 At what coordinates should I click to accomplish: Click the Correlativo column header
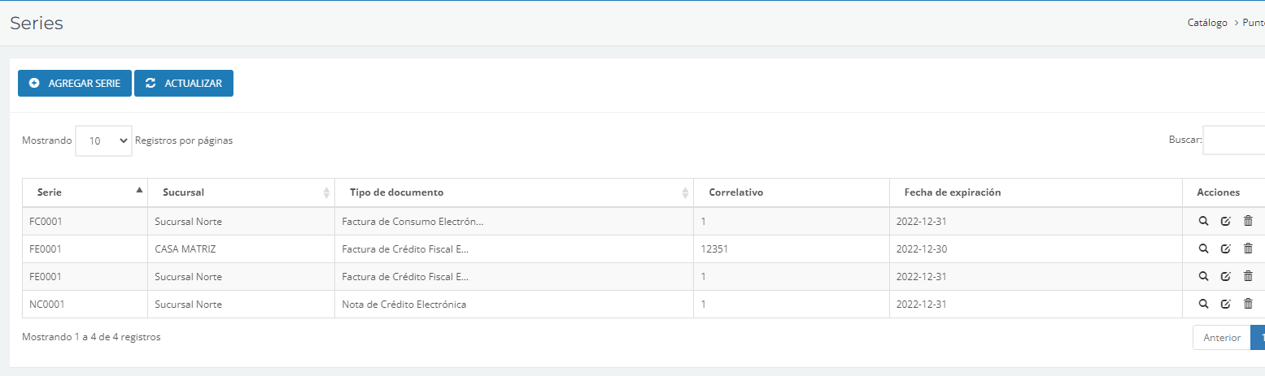(x=735, y=192)
